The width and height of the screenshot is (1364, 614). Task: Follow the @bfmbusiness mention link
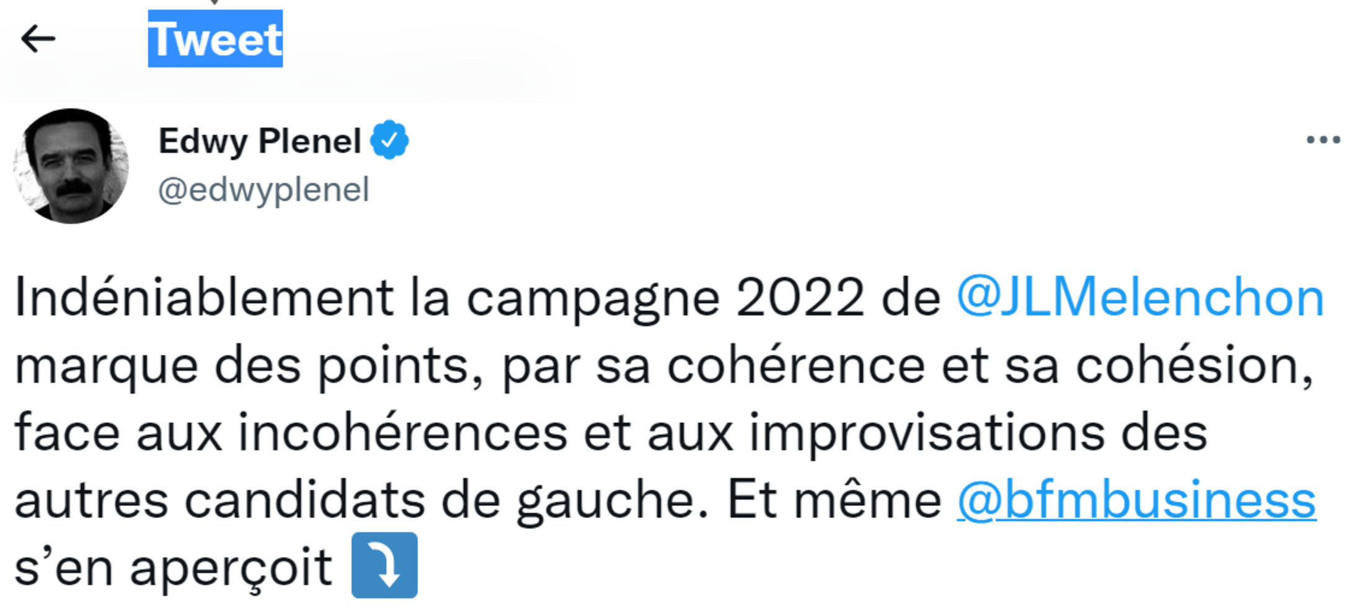(1136, 500)
